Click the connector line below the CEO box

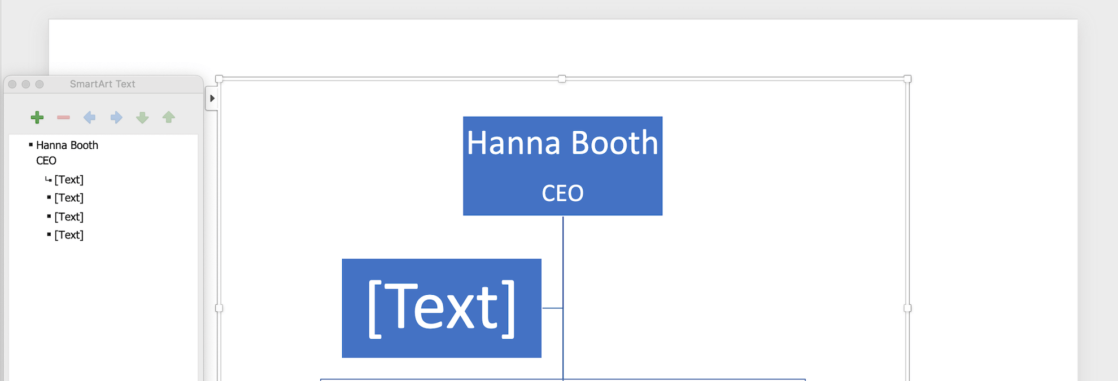tap(562, 237)
